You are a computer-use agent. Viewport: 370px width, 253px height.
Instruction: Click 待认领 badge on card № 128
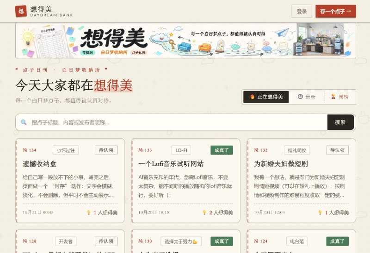[x=106, y=241]
